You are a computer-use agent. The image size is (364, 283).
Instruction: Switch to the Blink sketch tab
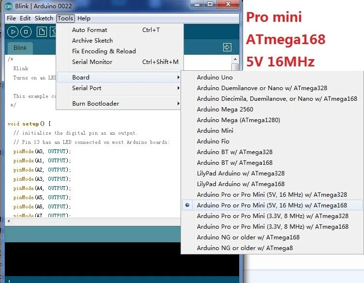coord(20,48)
